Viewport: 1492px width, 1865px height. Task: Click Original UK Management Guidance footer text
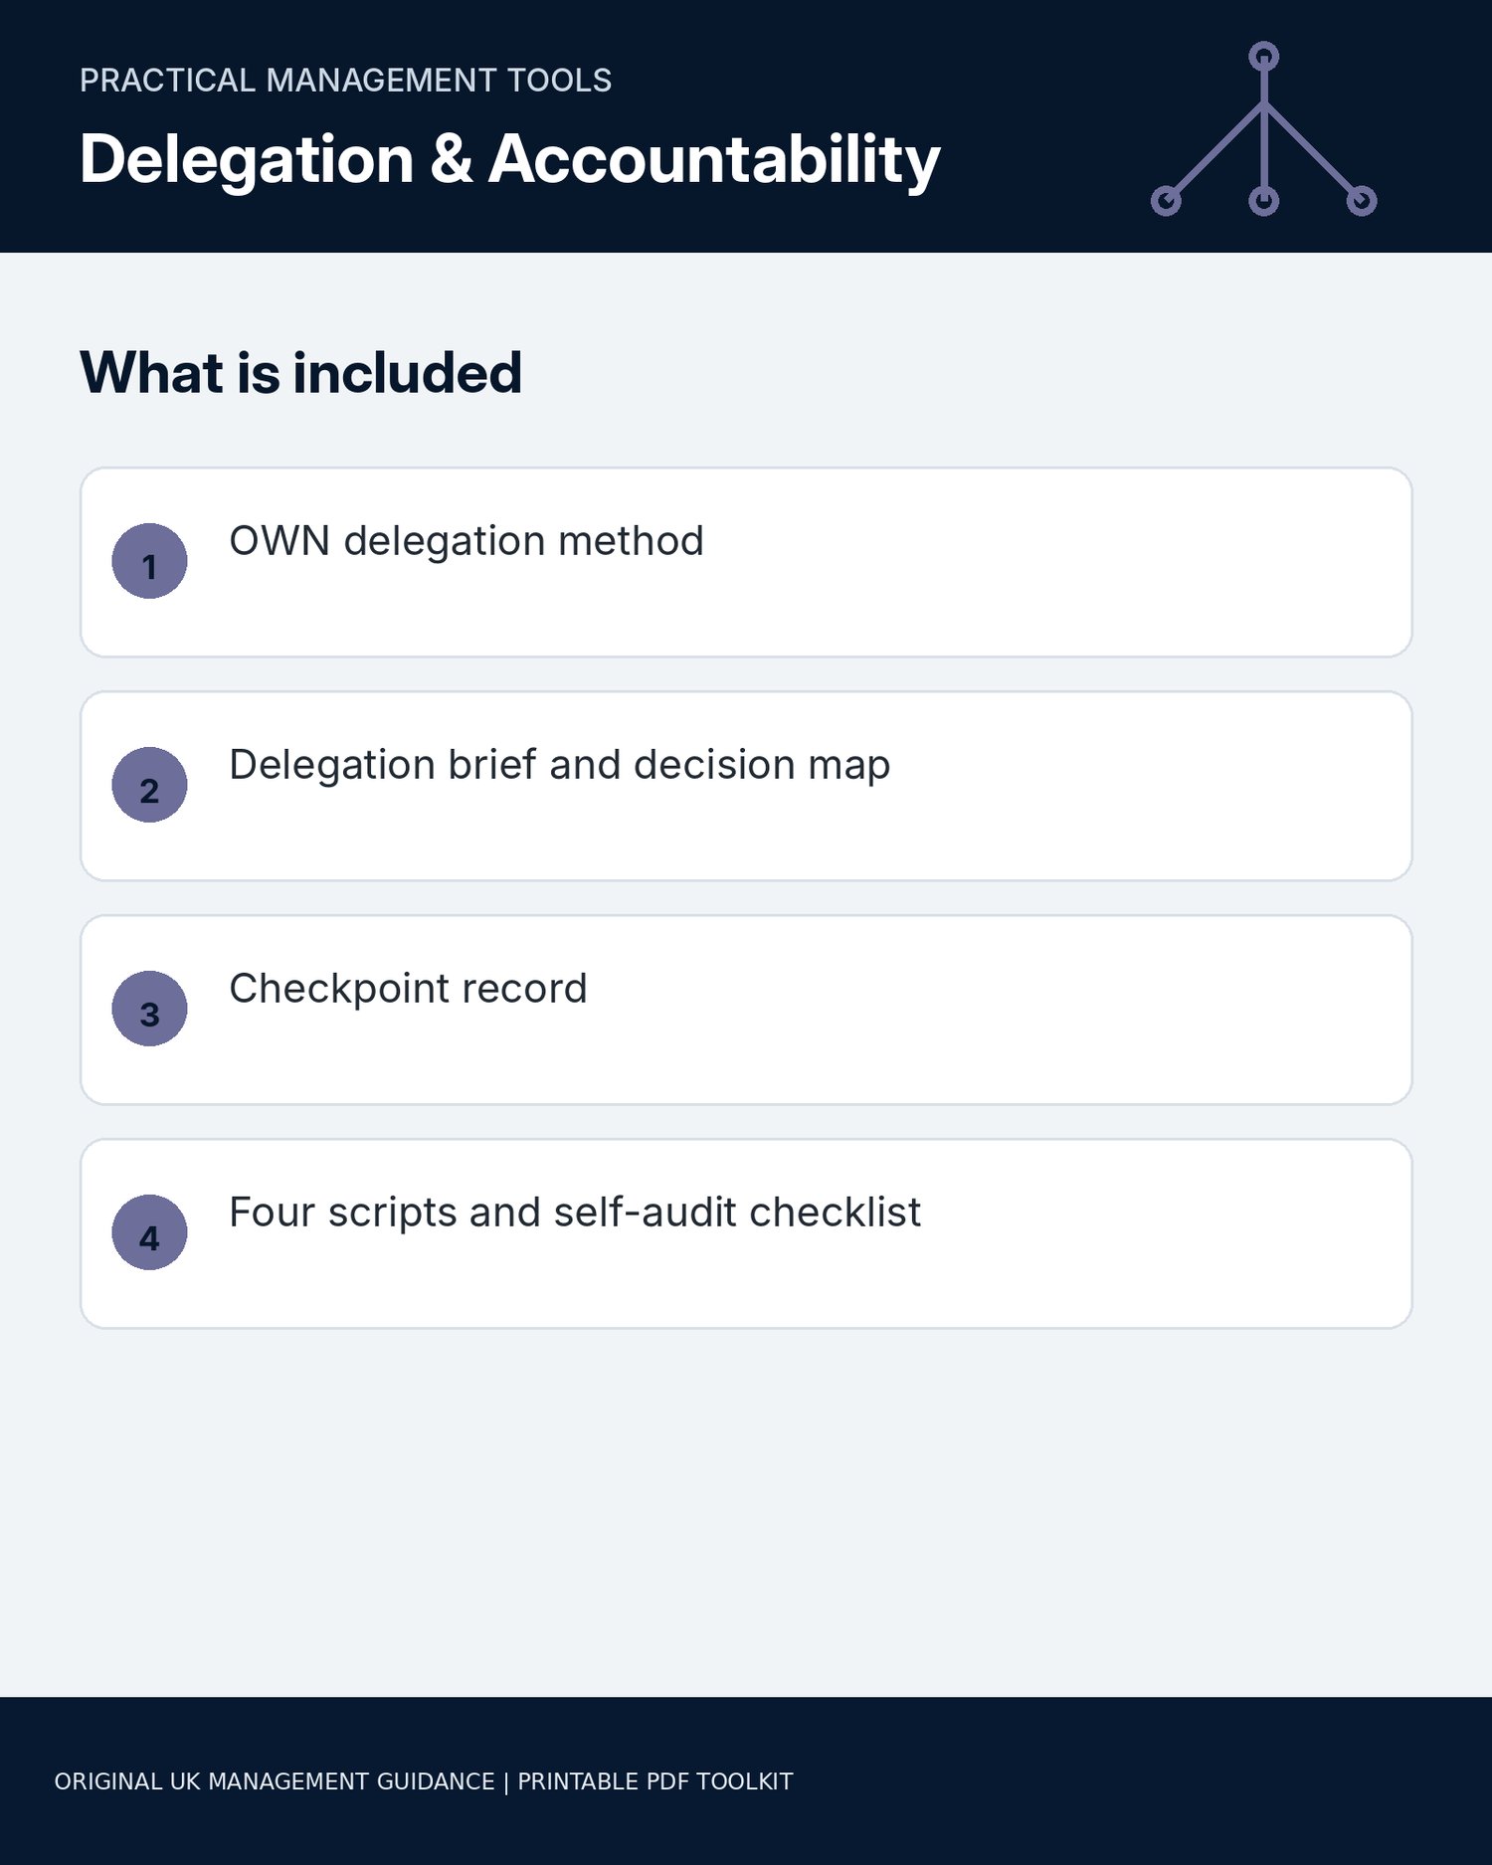(275, 1781)
